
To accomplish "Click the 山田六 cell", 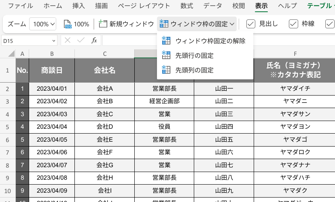I will 224,152.
